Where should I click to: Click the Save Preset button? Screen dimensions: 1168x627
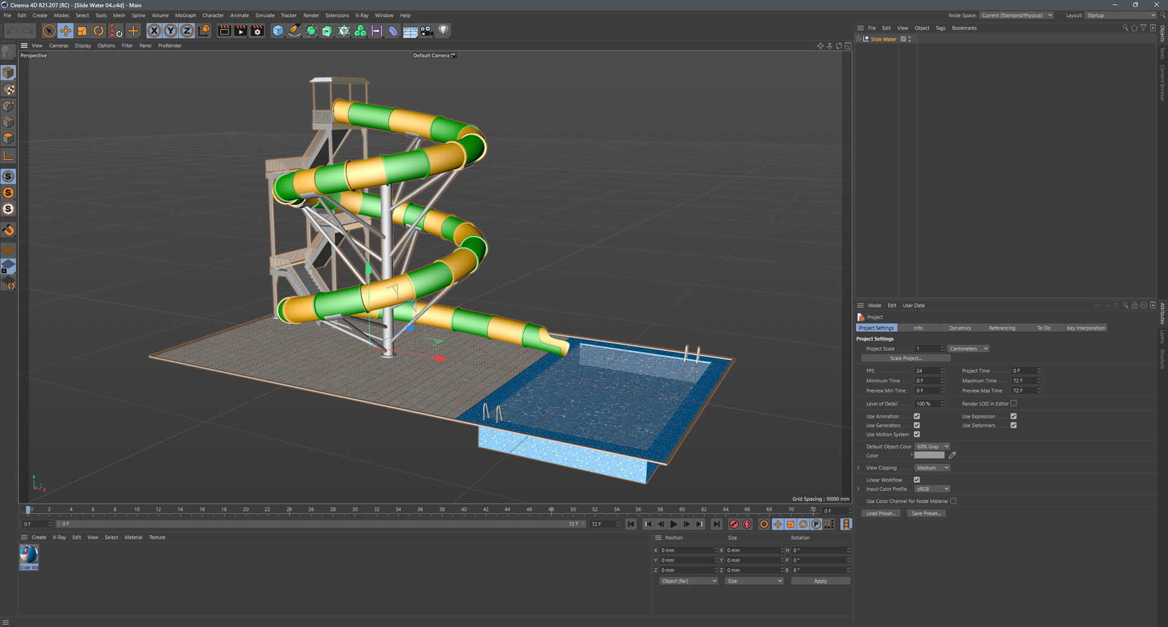pos(926,513)
